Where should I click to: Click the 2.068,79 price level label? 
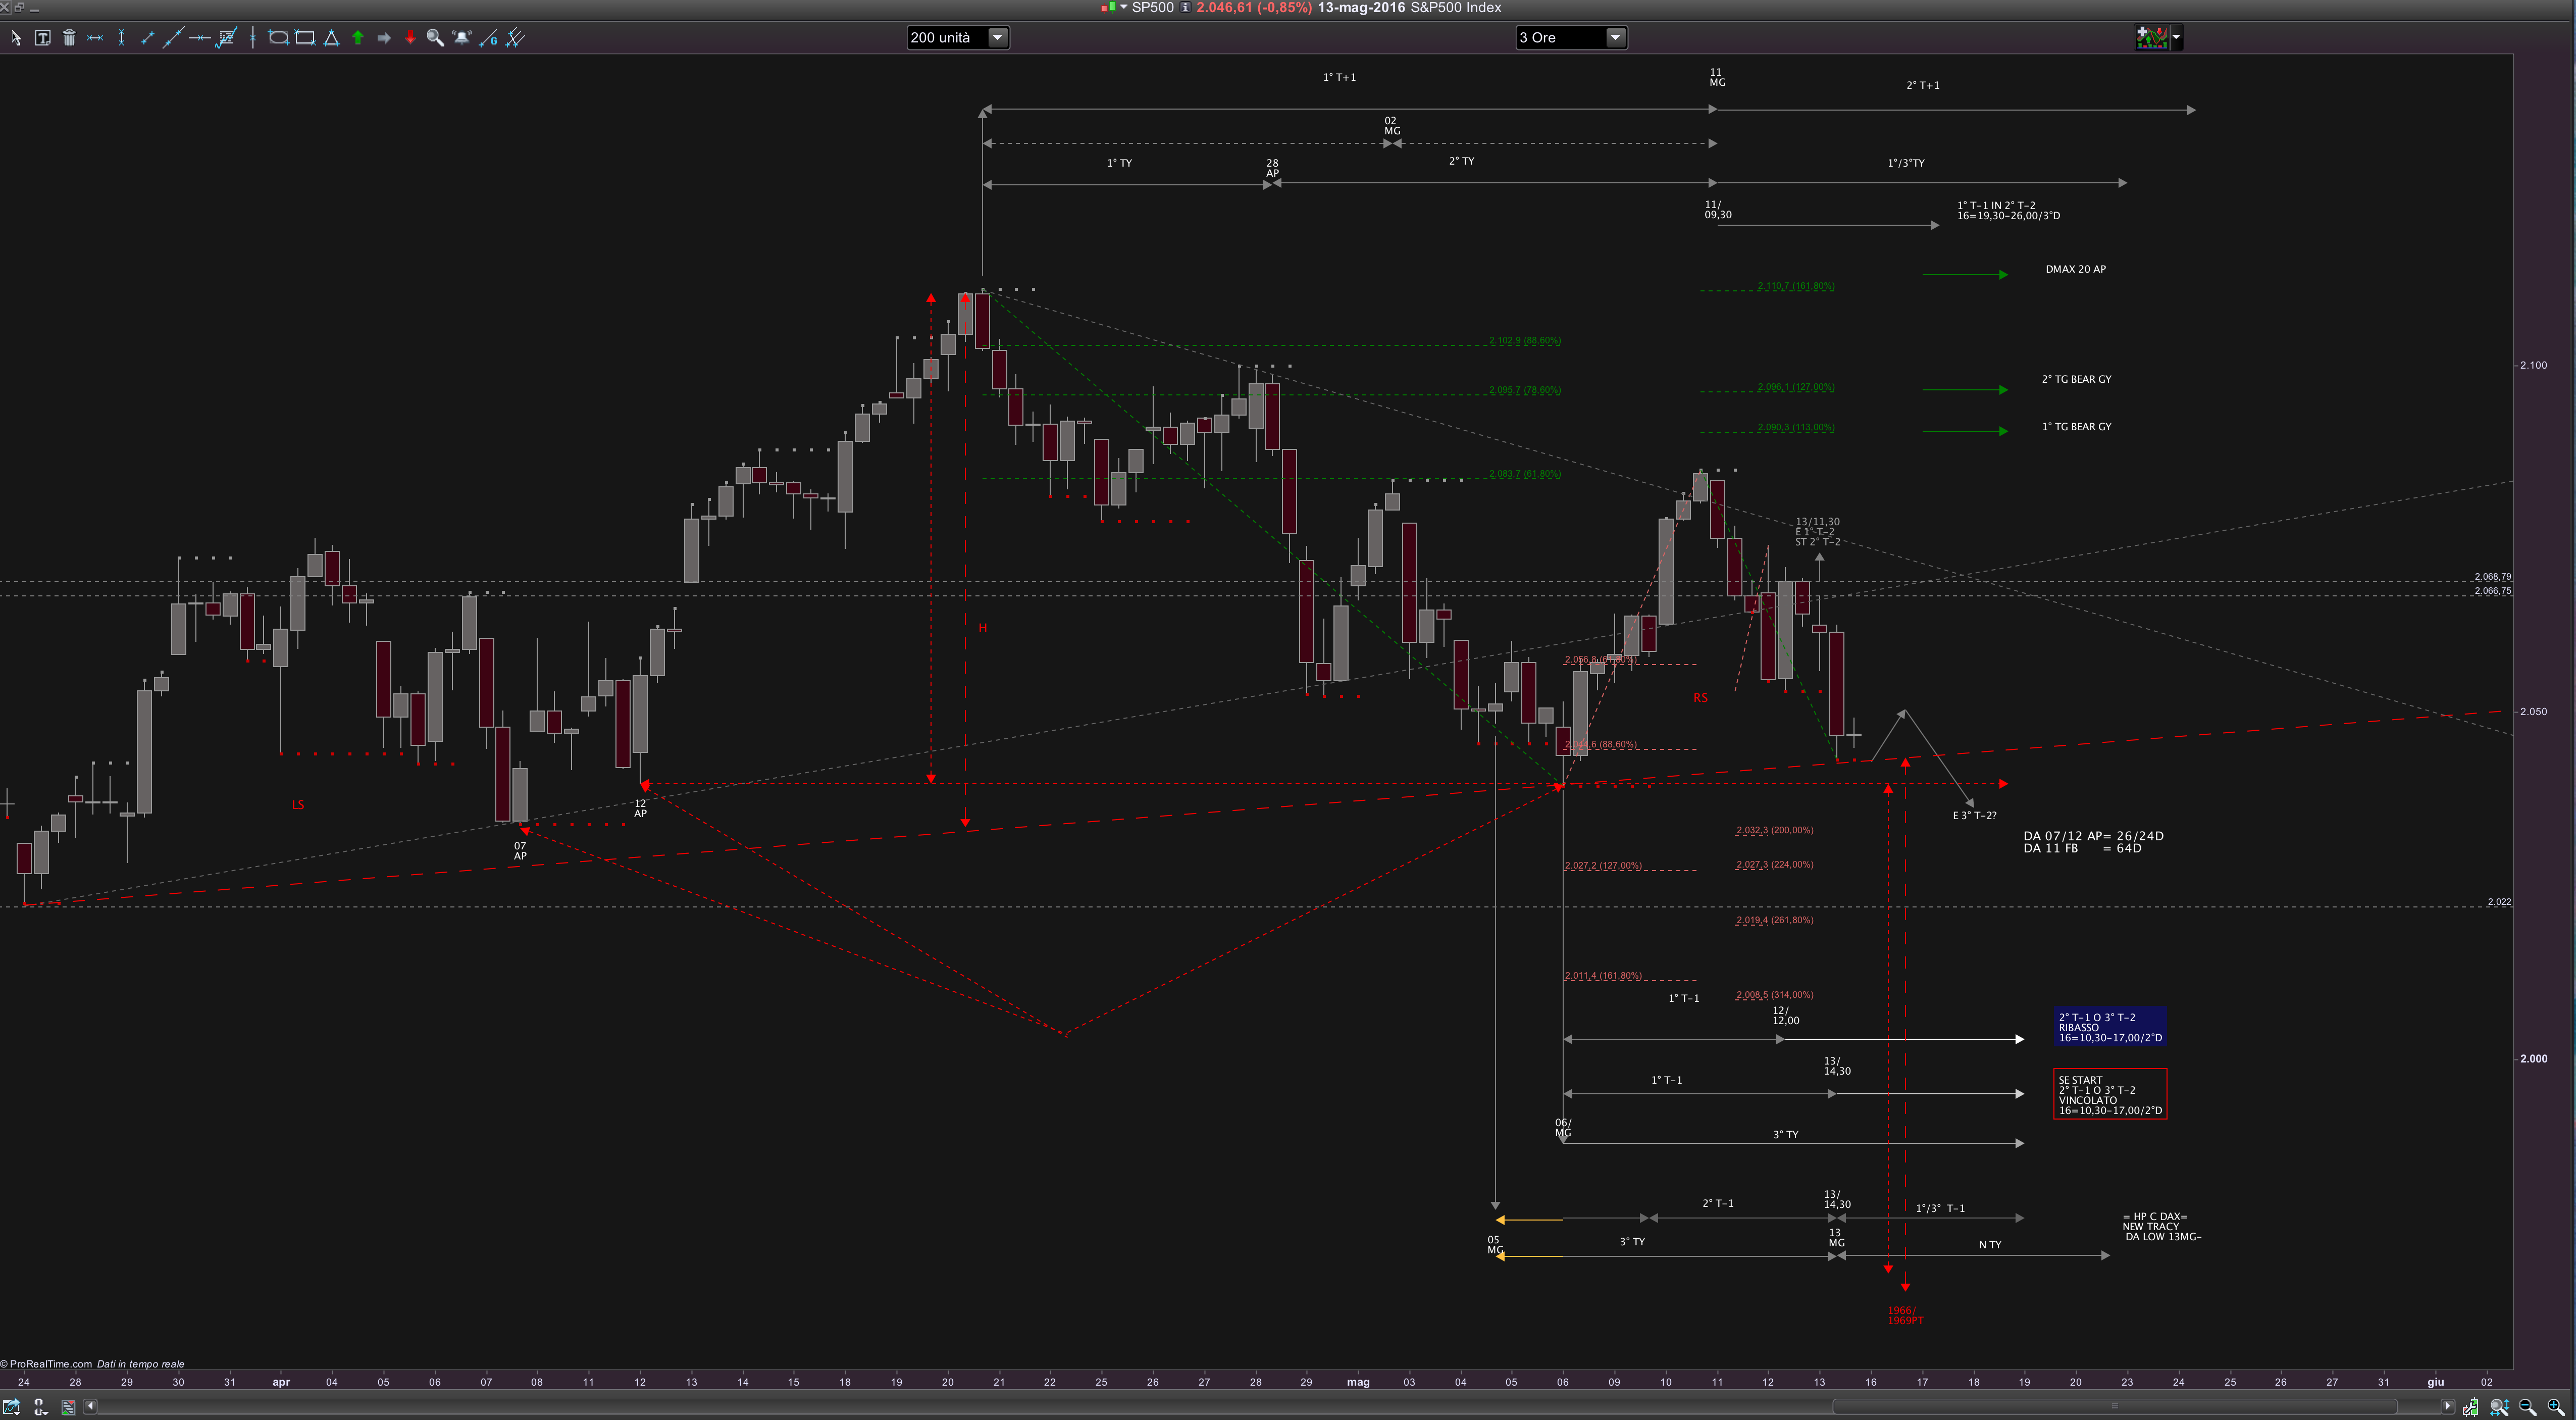pos(2492,577)
